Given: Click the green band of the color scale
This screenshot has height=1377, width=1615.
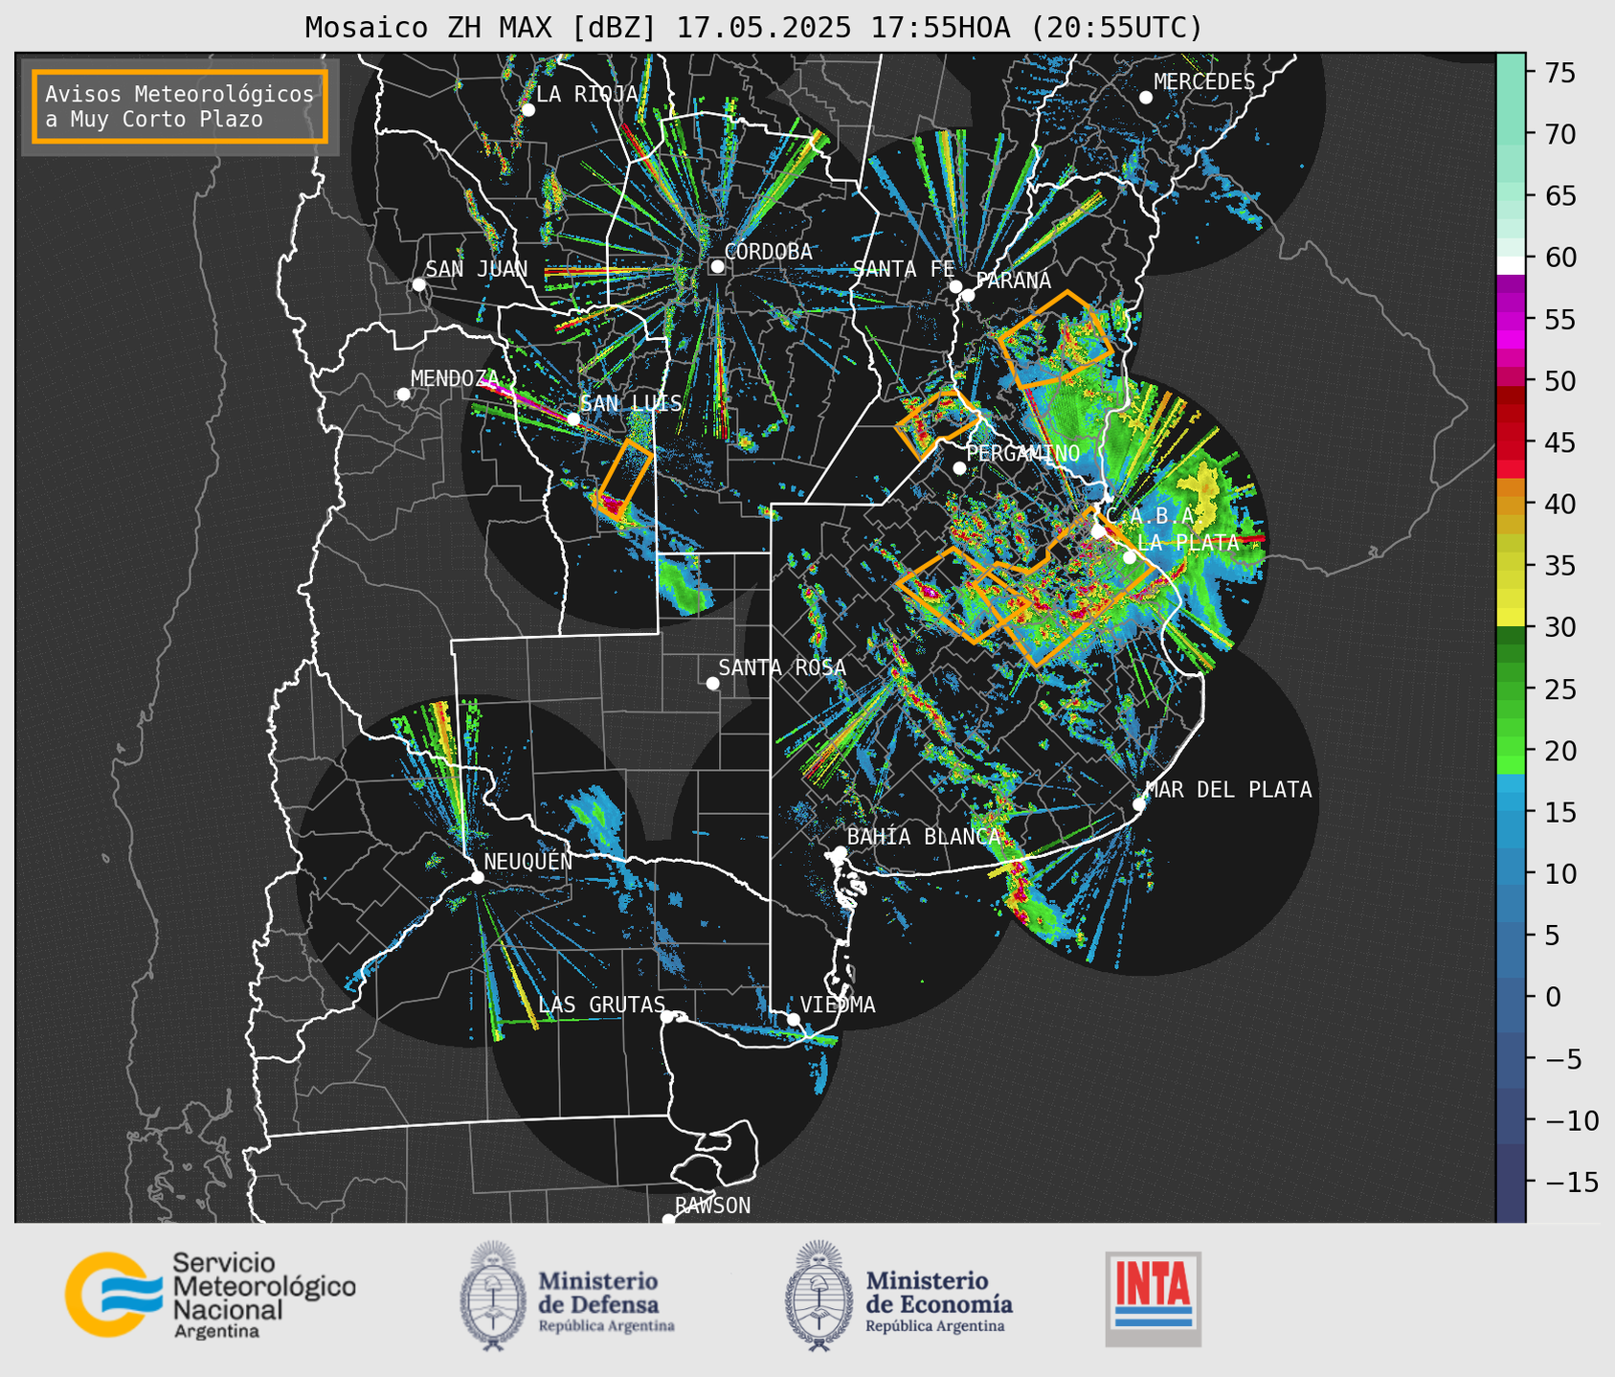Looking at the screenshot, I should pos(1511,701).
